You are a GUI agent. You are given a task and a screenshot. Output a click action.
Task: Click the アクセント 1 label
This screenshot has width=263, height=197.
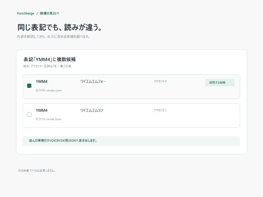pos(160,110)
